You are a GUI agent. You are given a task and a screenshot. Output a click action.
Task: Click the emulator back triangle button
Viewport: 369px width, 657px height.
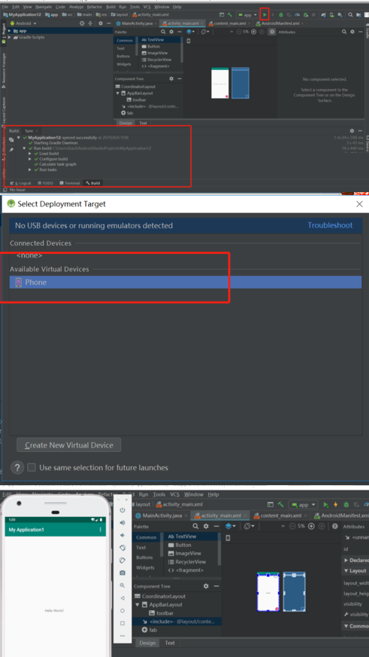click(x=122, y=598)
